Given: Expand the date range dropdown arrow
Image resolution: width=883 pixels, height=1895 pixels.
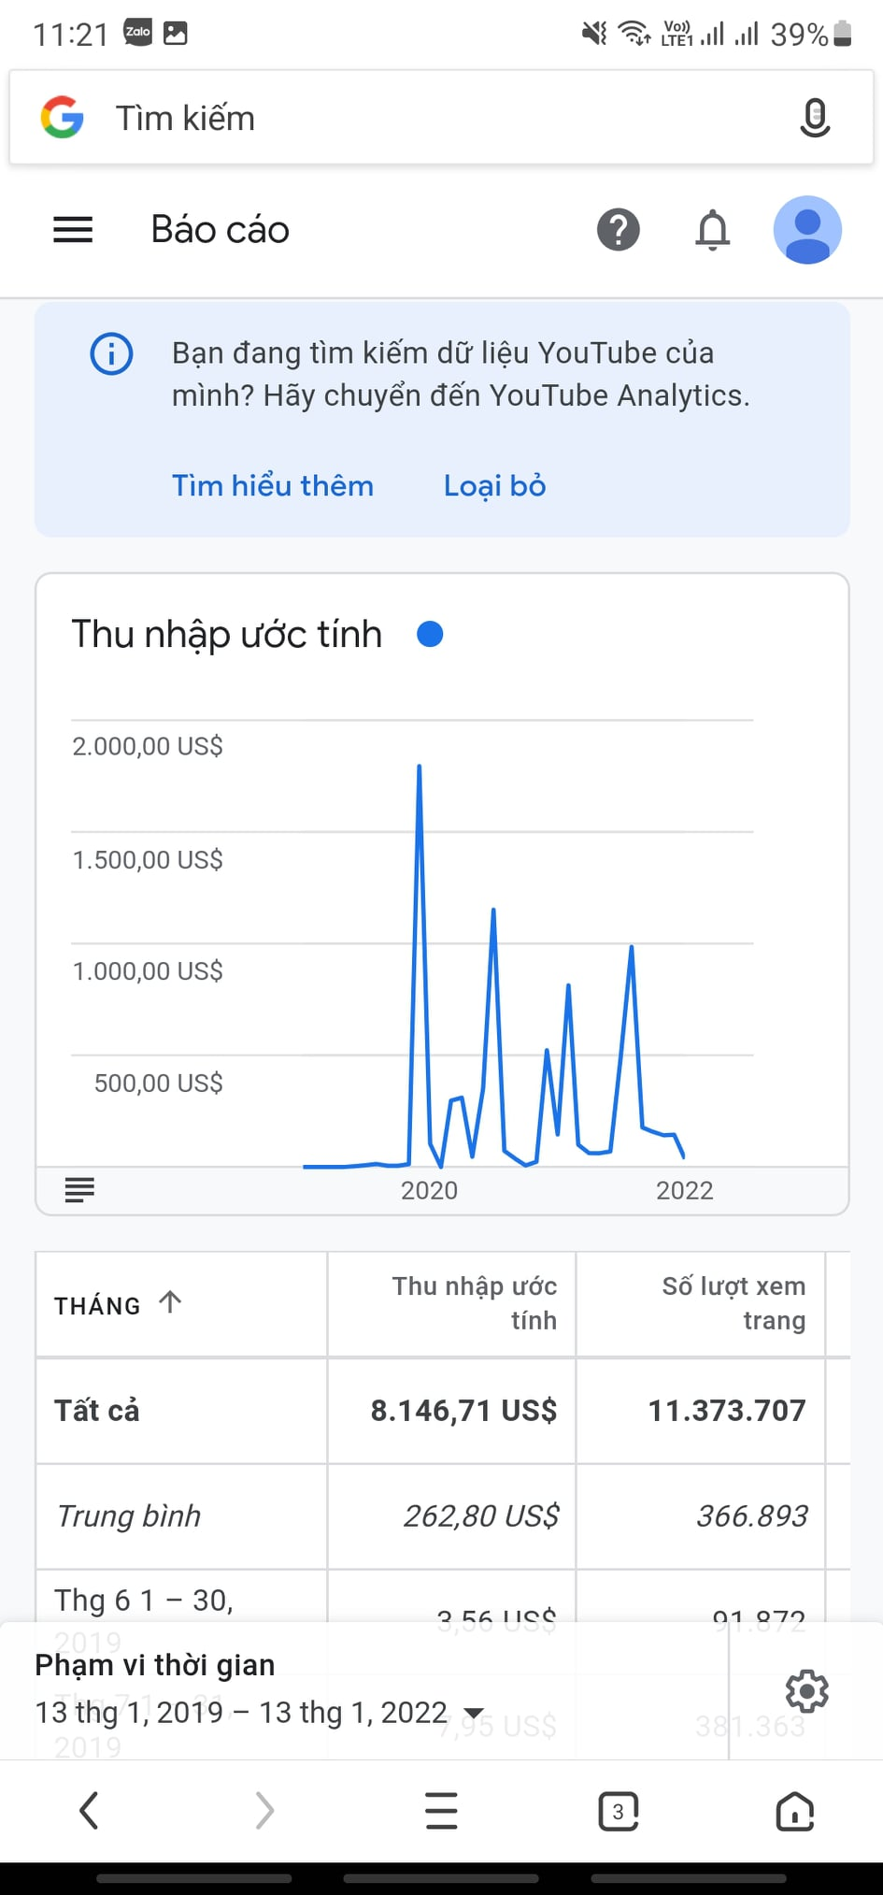Looking at the screenshot, I should coord(474,1714).
